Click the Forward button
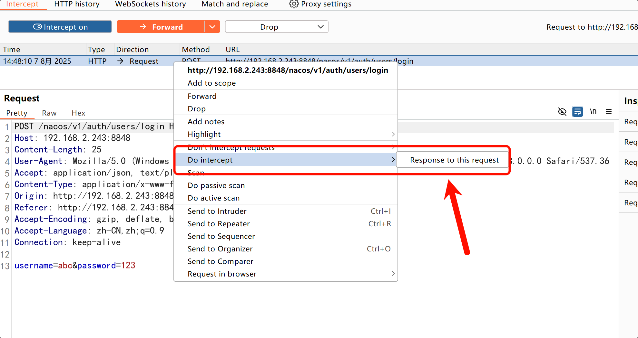The height and width of the screenshot is (338, 638). pos(161,27)
